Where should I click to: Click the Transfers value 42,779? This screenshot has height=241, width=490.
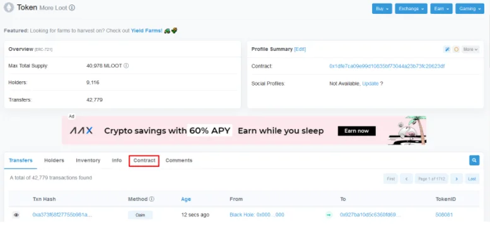95,100
